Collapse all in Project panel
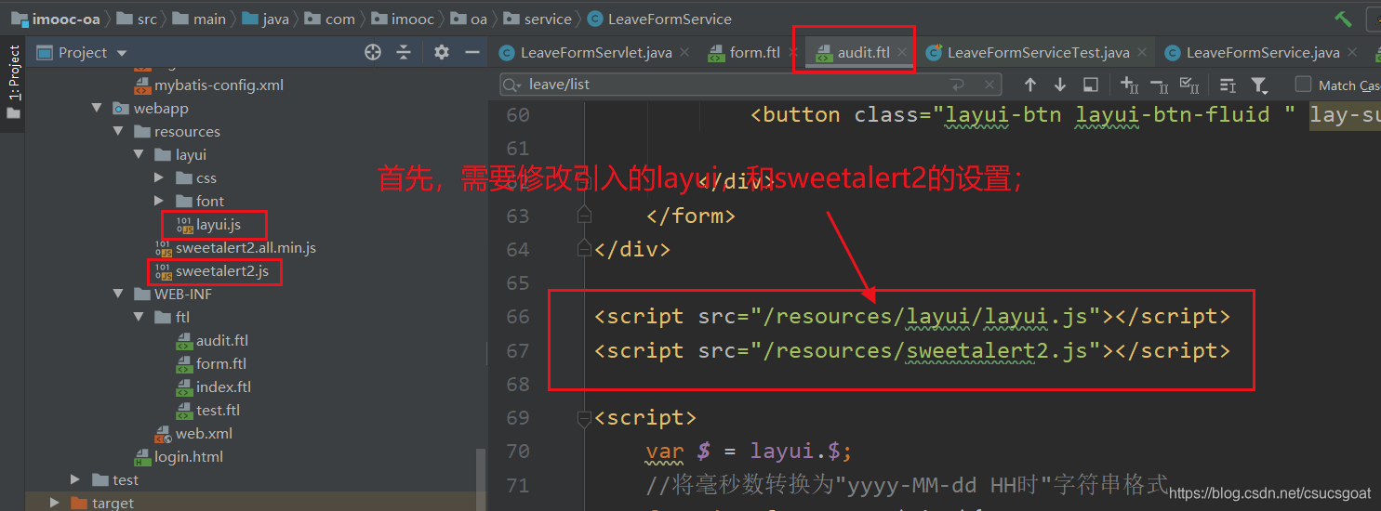This screenshot has height=511, width=1381. click(x=404, y=52)
